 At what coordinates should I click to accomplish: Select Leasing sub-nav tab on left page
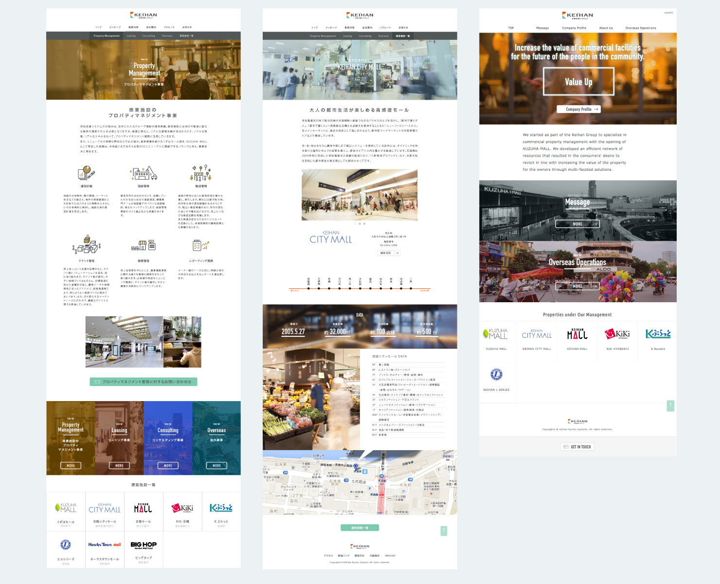click(131, 36)
